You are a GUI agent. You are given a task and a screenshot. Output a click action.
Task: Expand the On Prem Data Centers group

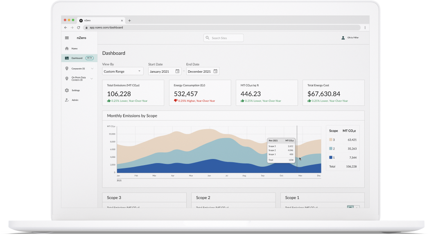click(x=92, y=78)
